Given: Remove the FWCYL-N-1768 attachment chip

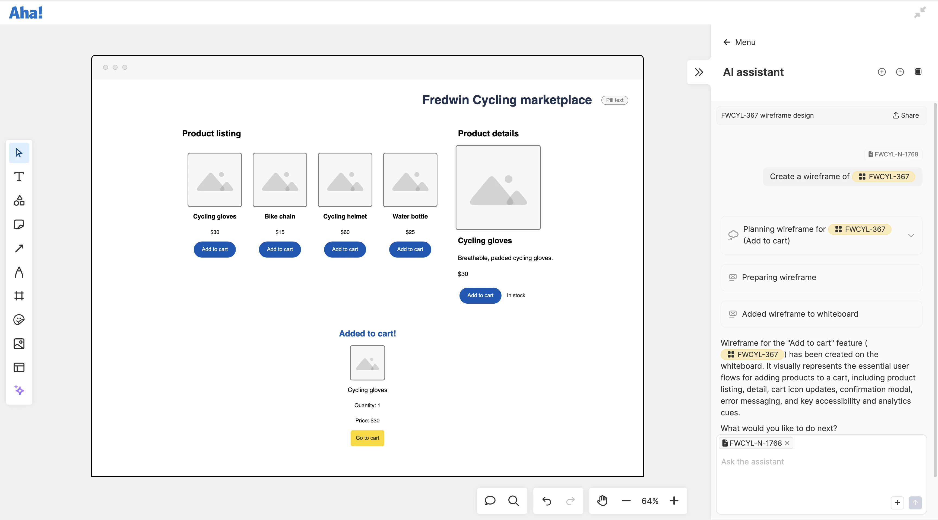Looking at the screenshot, I should (x=787, y=443).
